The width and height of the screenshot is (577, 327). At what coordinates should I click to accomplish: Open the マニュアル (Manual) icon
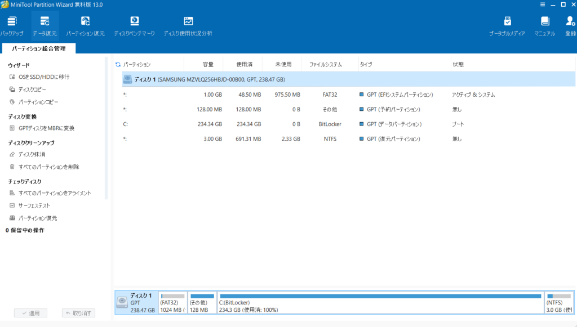point(544,25)
